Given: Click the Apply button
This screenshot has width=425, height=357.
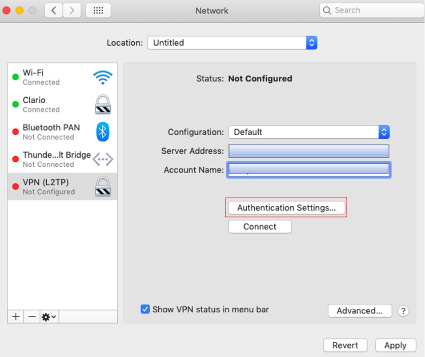Looking at the screenshot, I should (x=396, y=345).
